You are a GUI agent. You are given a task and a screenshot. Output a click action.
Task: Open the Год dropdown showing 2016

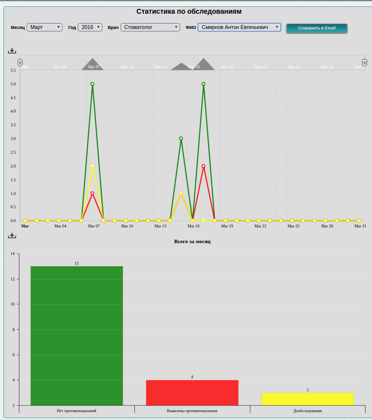pos(90,28)
